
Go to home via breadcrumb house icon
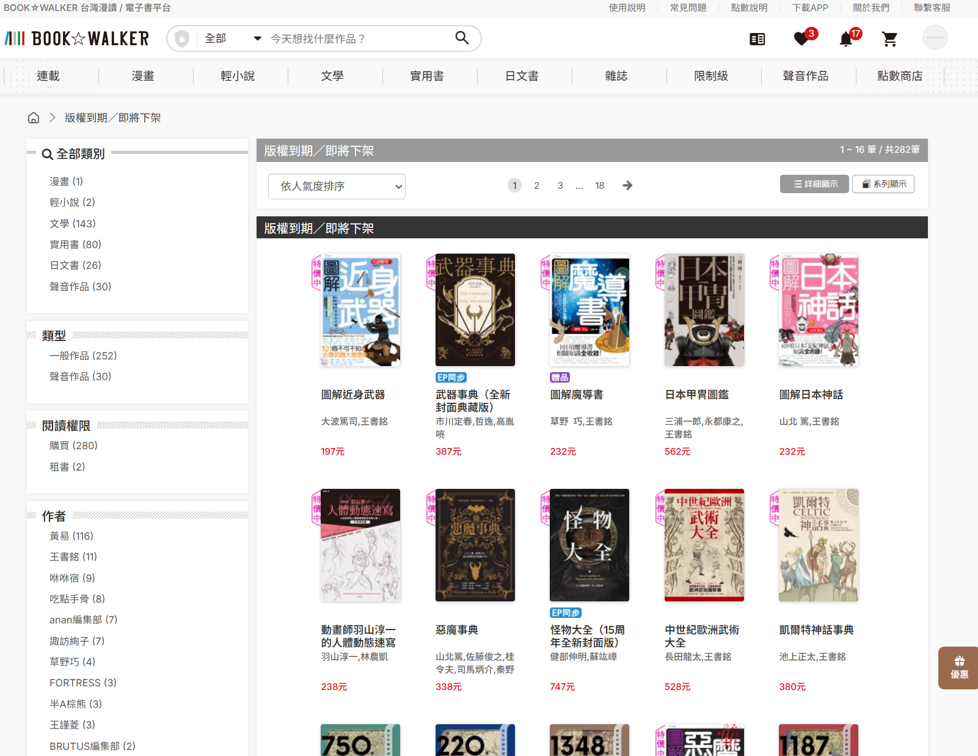(34, 117)
